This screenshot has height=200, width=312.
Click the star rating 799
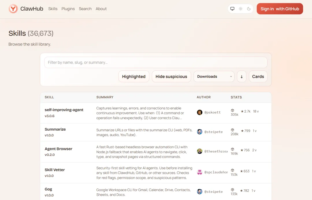click(x=245, y=131)
